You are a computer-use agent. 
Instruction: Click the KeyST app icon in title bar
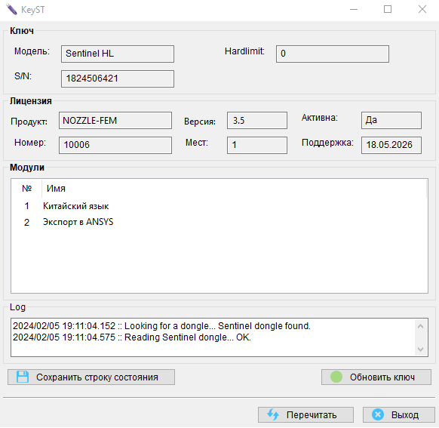pyautogui.click(x=11, y=10)
